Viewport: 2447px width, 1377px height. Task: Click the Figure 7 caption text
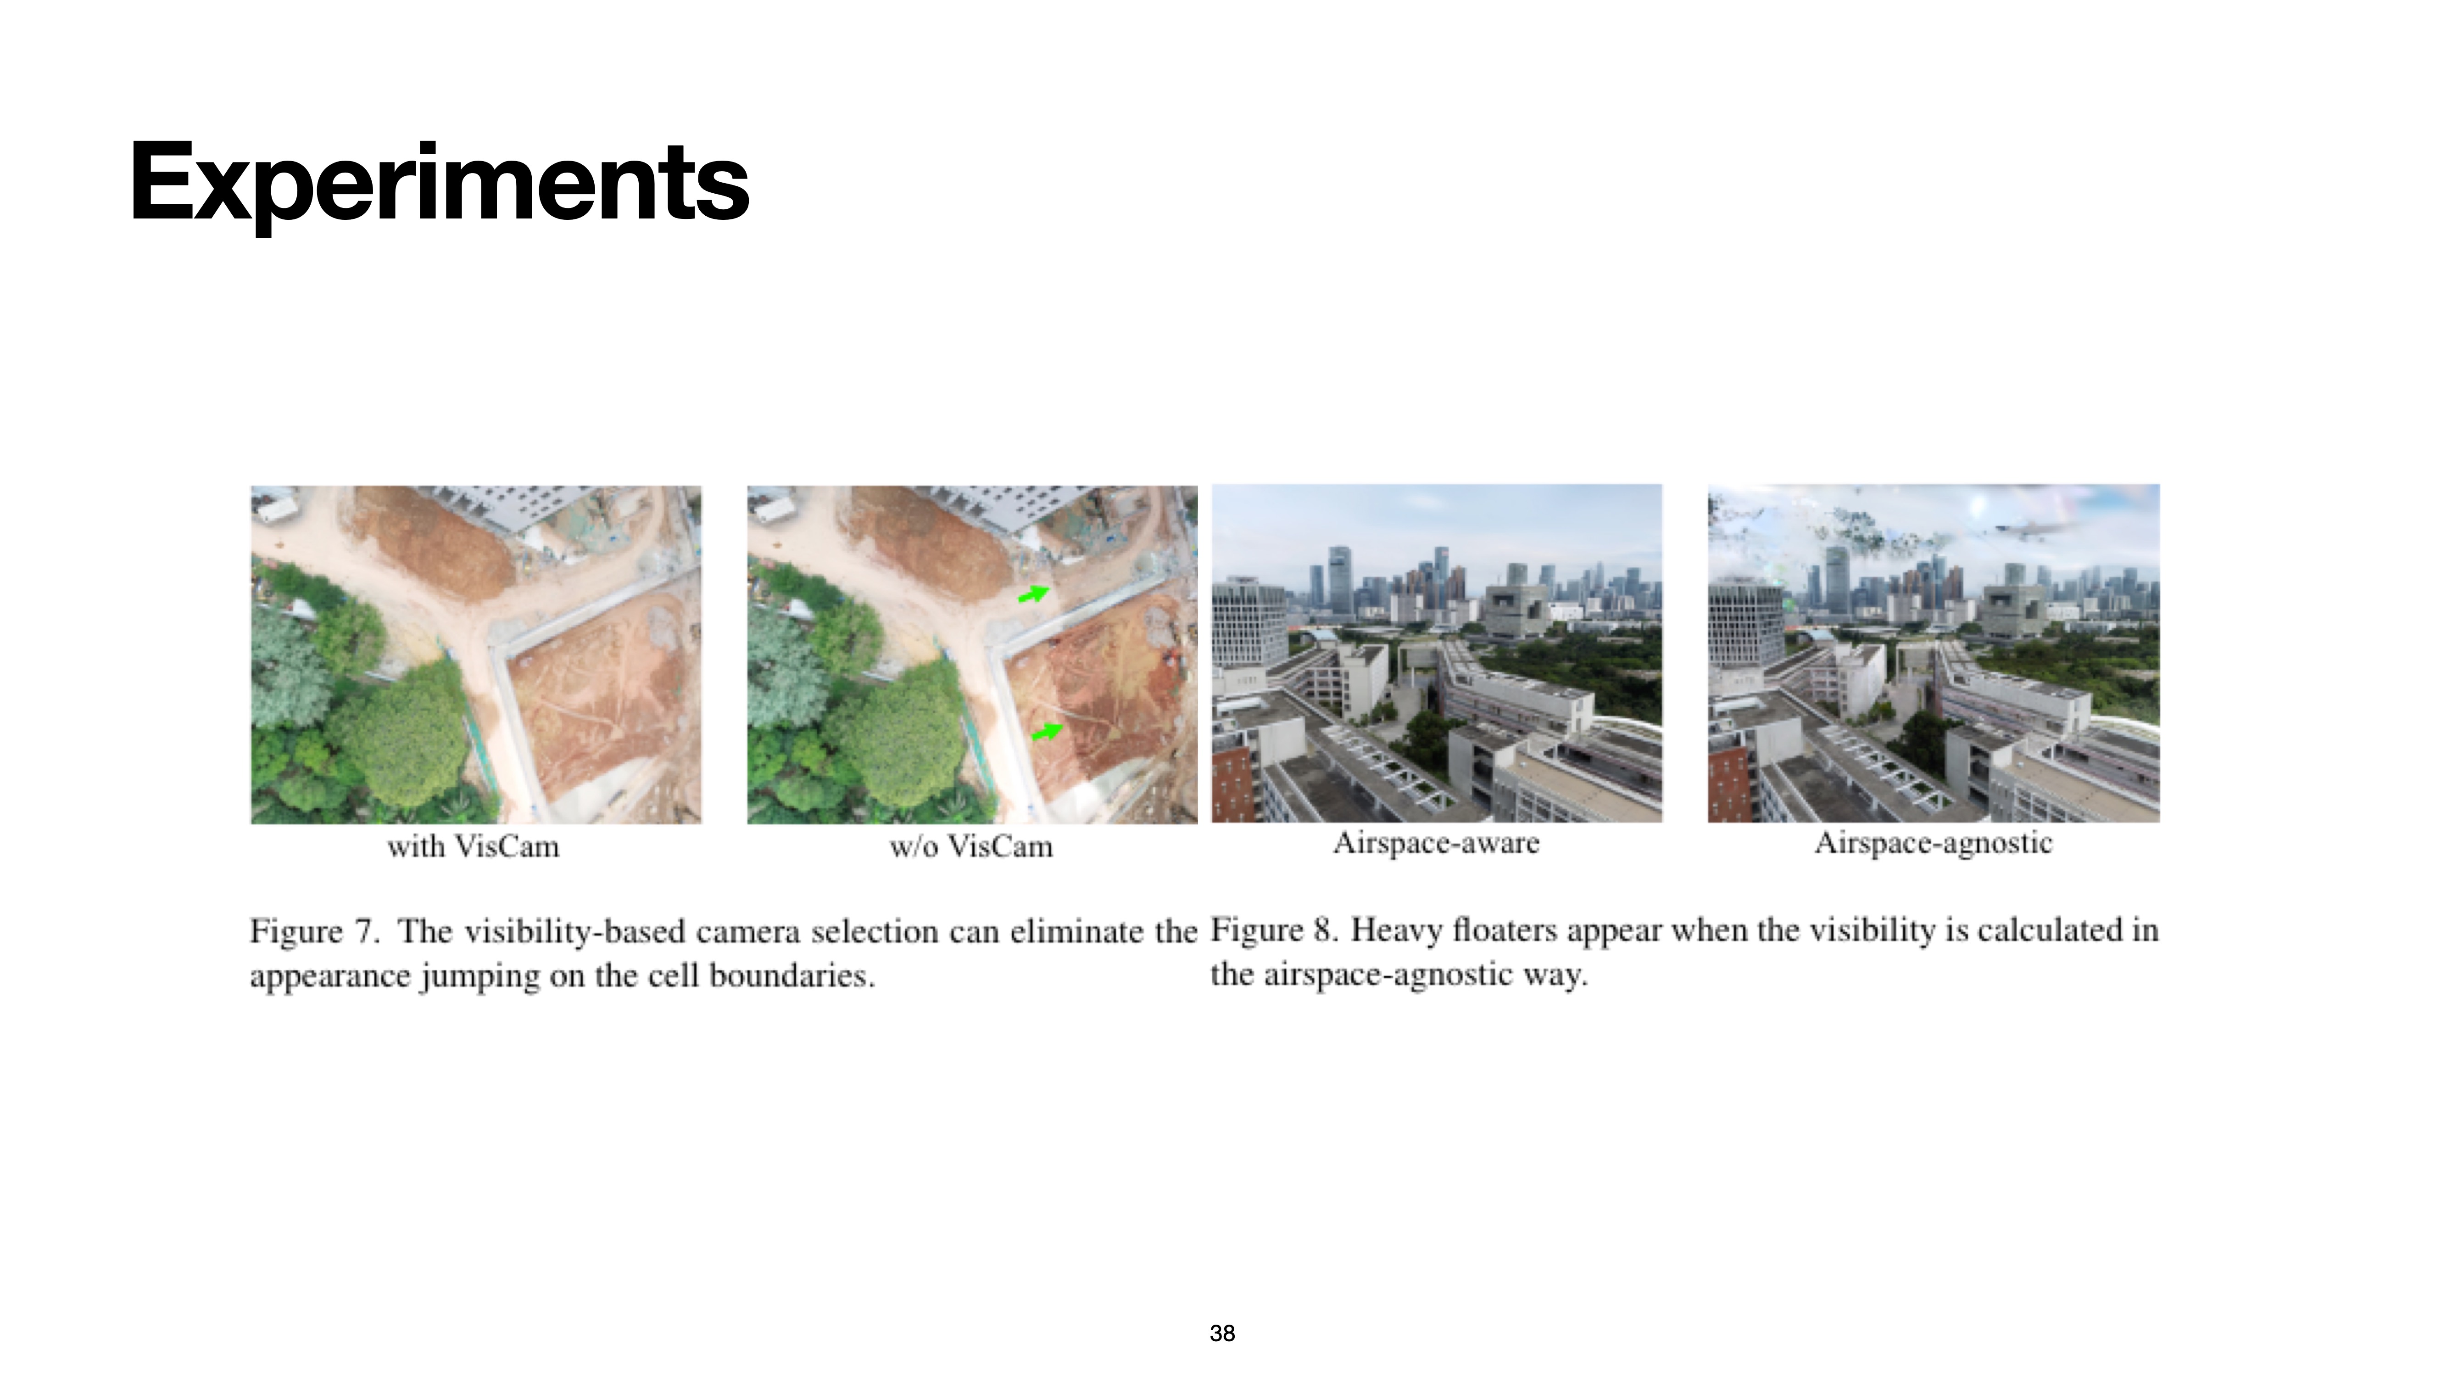tap(722, 953)
